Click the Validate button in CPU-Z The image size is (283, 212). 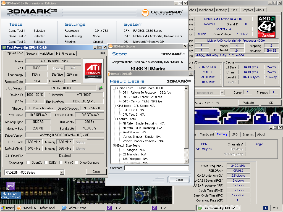248,103
